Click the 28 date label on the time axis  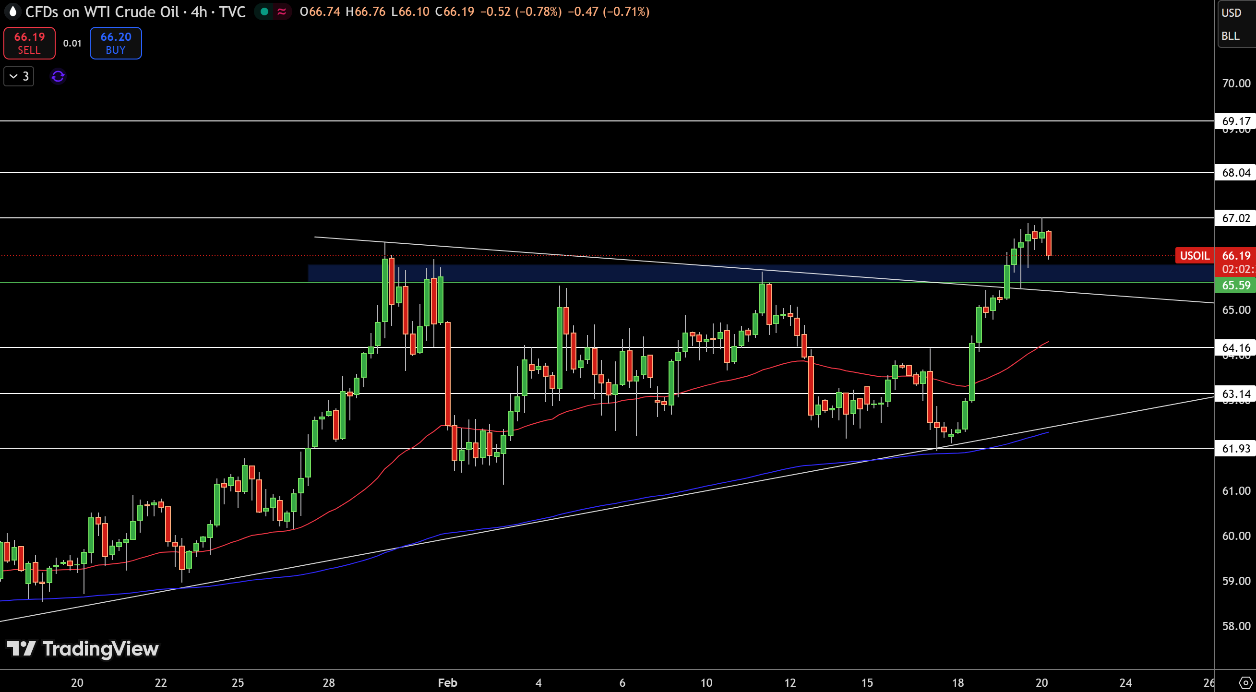tap(329, 682)
